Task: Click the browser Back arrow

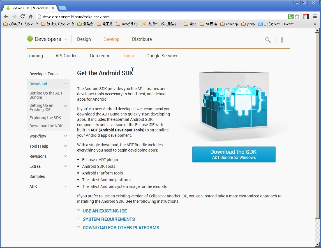Action: click(x=6, y=16)
